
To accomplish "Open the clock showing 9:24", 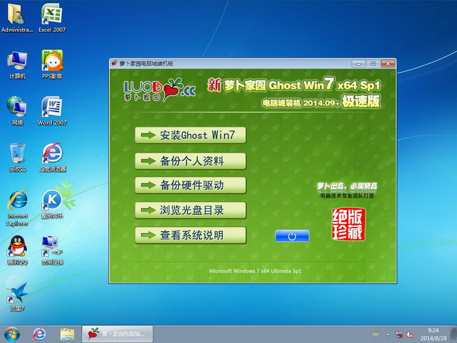I will tap(434, 334).
